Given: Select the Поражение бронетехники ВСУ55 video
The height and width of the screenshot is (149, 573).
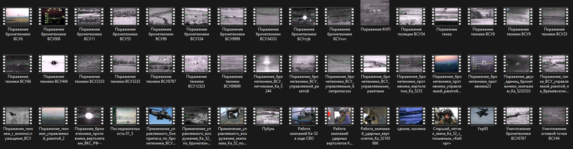Looking at the screenshot, I should tap(125, 17).
